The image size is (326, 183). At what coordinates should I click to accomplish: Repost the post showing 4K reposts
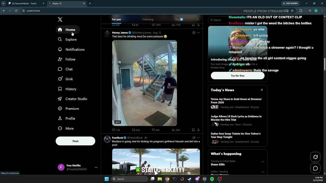[135, 25]
